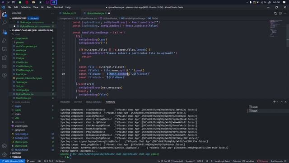Open Git Graph from the status bar
The image size is (289, 163).
coord(60,161)
